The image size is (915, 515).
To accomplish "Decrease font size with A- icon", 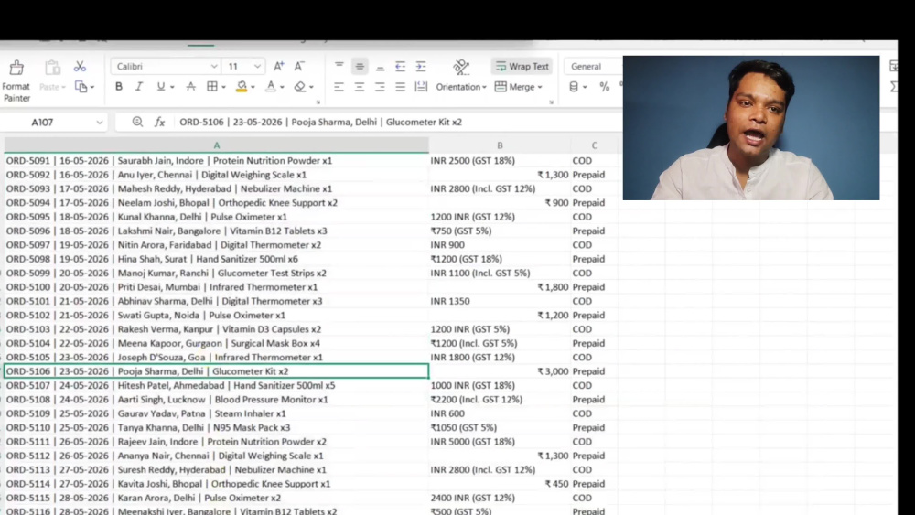I will pyautogui.click(x=299, y=67).
